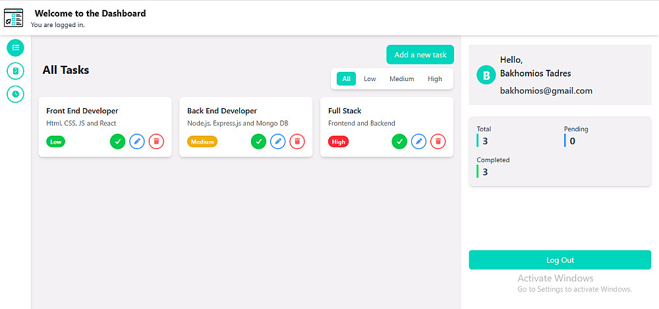Click the user avatar with letter B

click(x=486, y=75)
